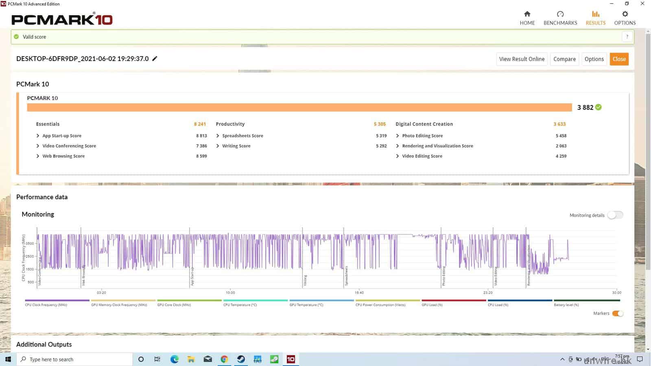Switch to the Benchmarks tab
Screen dimensions: 651x366
pos(560,18)
